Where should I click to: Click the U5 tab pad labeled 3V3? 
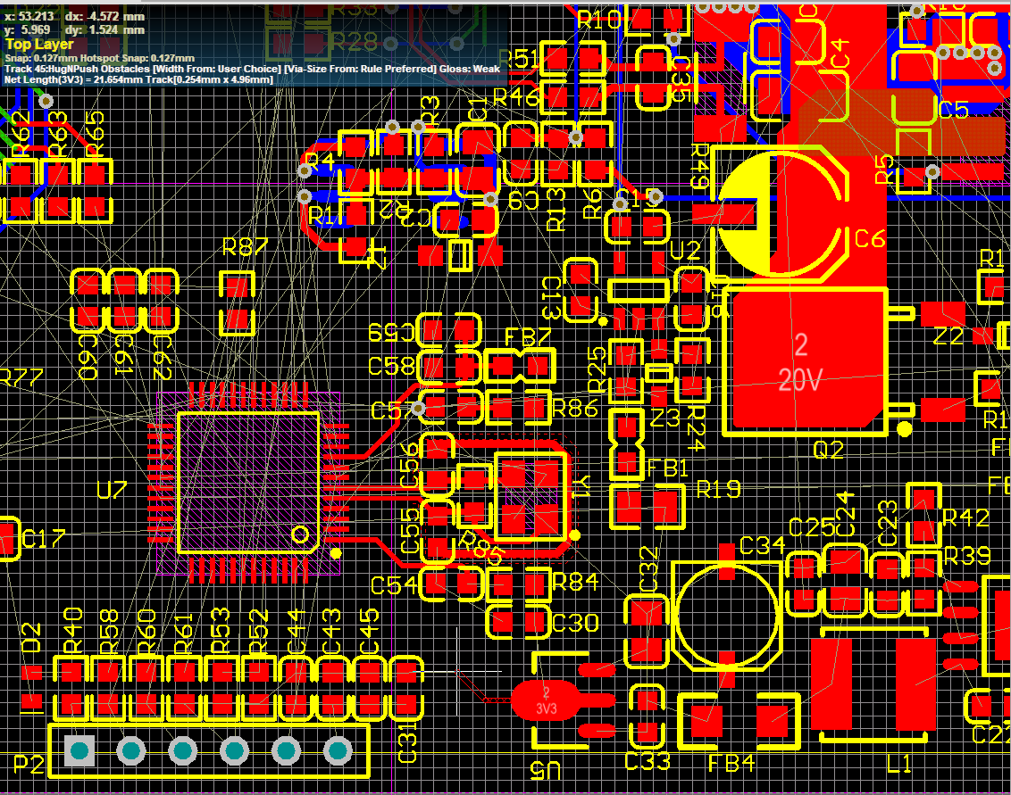[546, 700]
